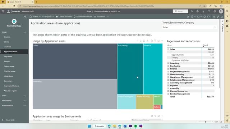Expand the Human Ressources row
230x129 pixels.
(x=168, y=91)
